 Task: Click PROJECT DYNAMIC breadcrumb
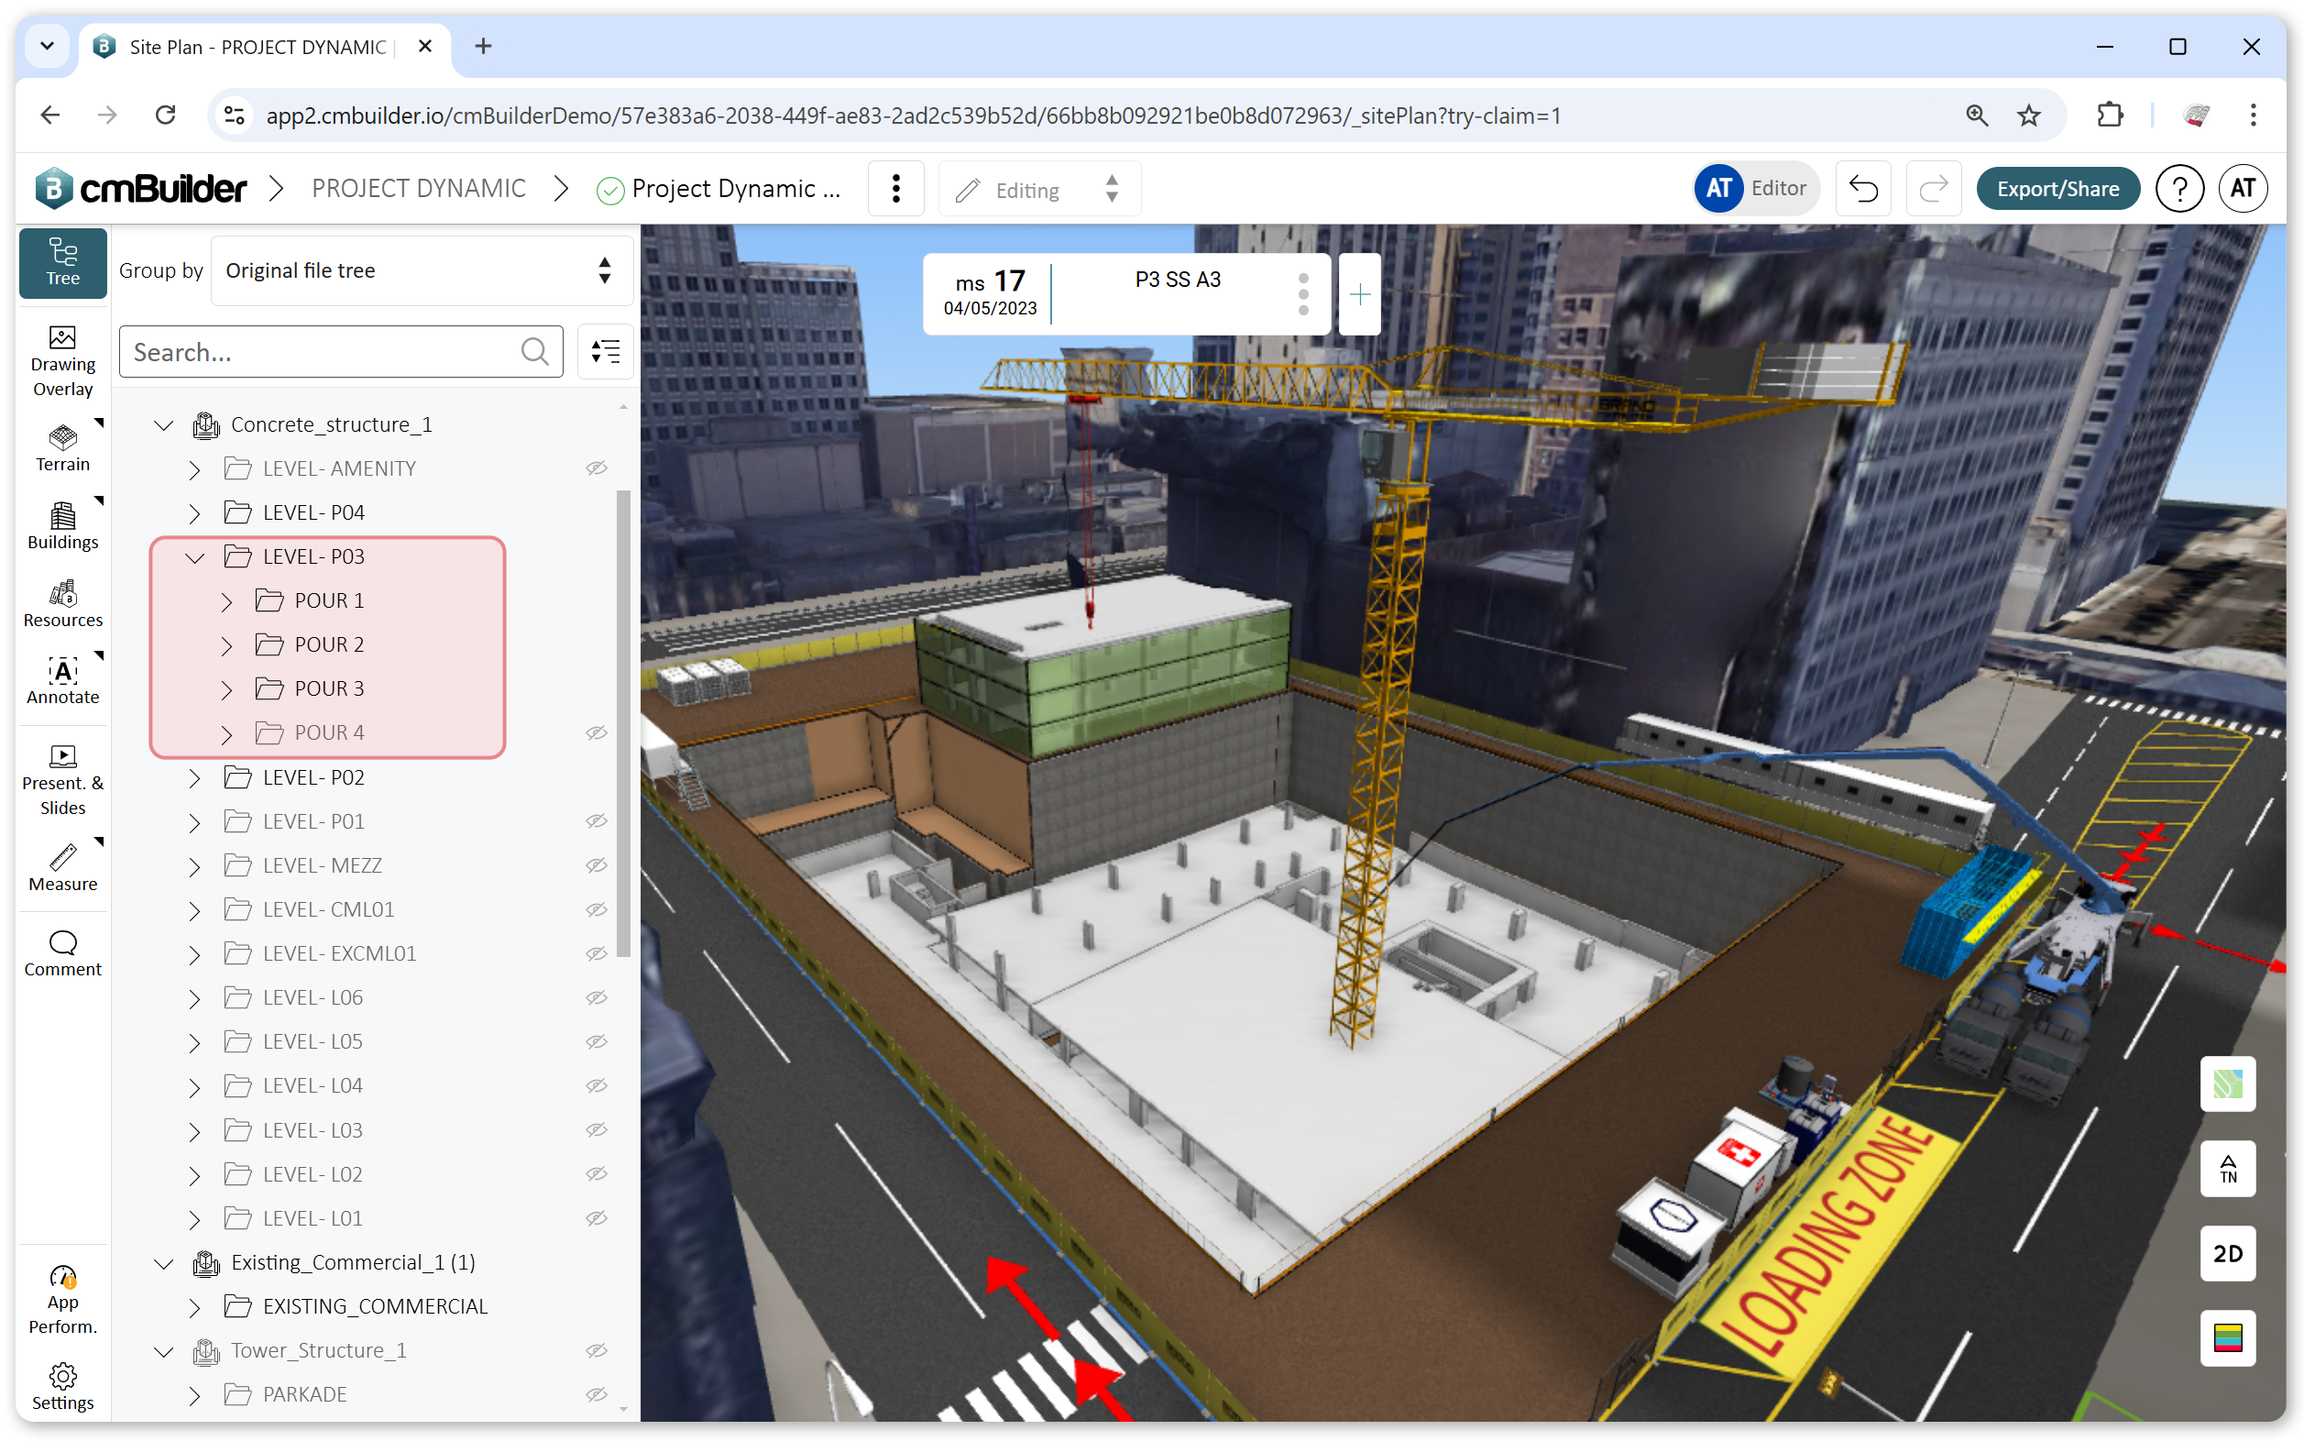tap(418, 189)
